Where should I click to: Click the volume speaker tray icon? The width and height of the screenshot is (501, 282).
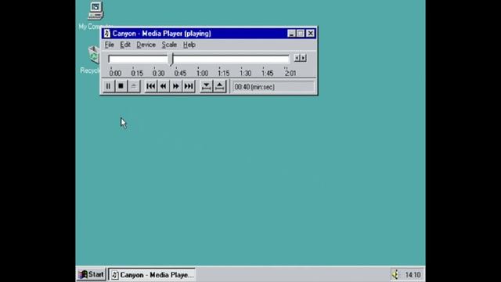coord(395,275)
